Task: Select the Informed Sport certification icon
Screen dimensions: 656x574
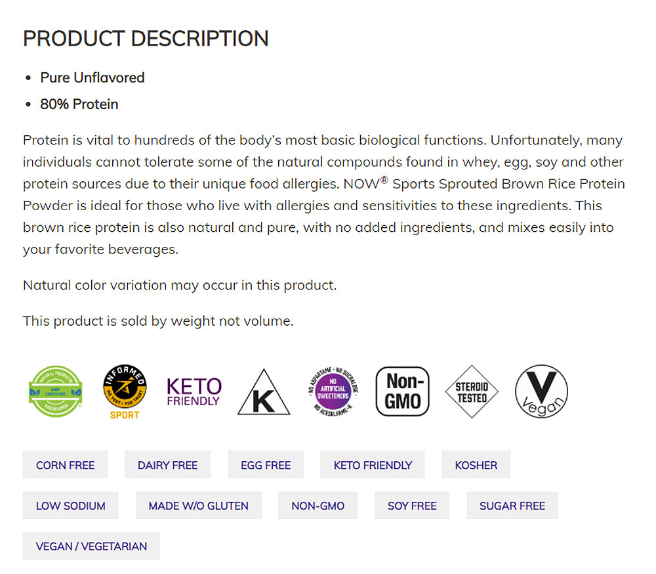Action: coord(124,391)
